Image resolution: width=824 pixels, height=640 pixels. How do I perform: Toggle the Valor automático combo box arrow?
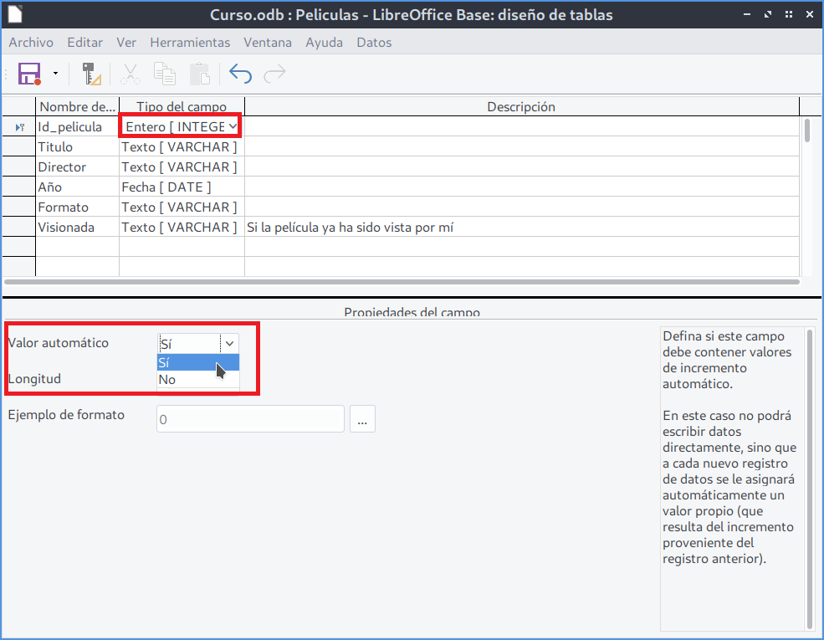click(x=230, y=343)
